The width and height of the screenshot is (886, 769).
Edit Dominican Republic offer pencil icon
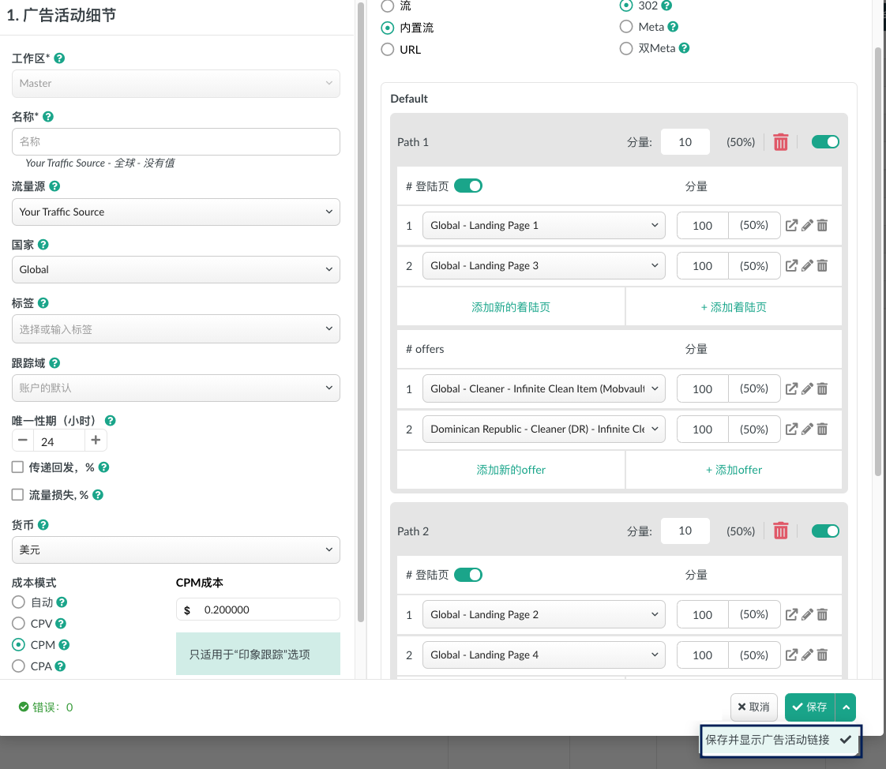[808, 430]
